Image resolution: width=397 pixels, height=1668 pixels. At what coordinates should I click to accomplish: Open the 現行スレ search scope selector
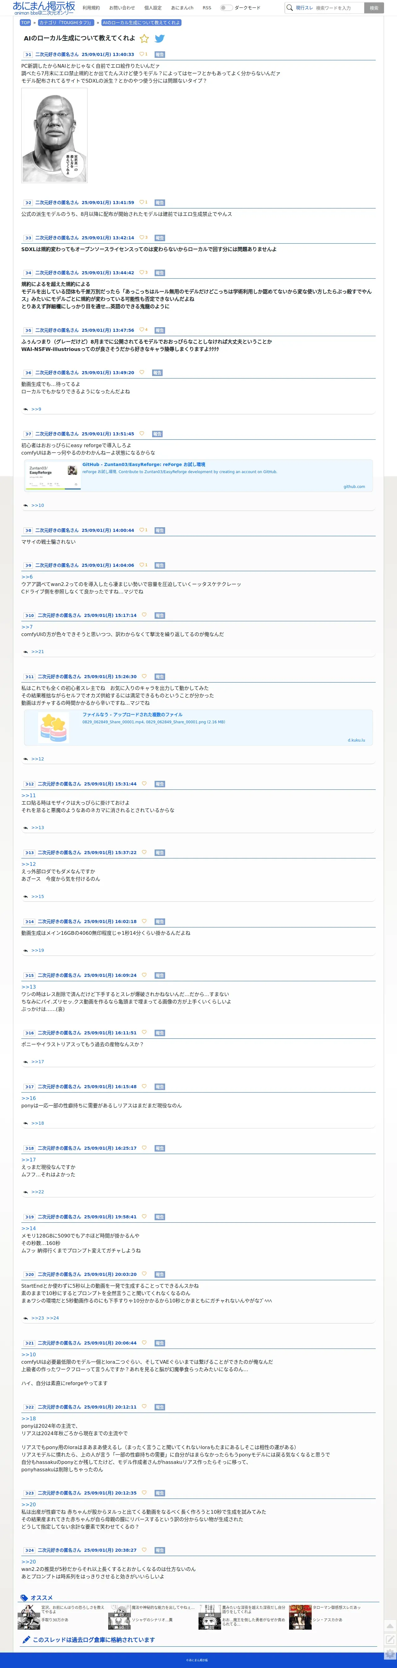(x=304, y=8)
